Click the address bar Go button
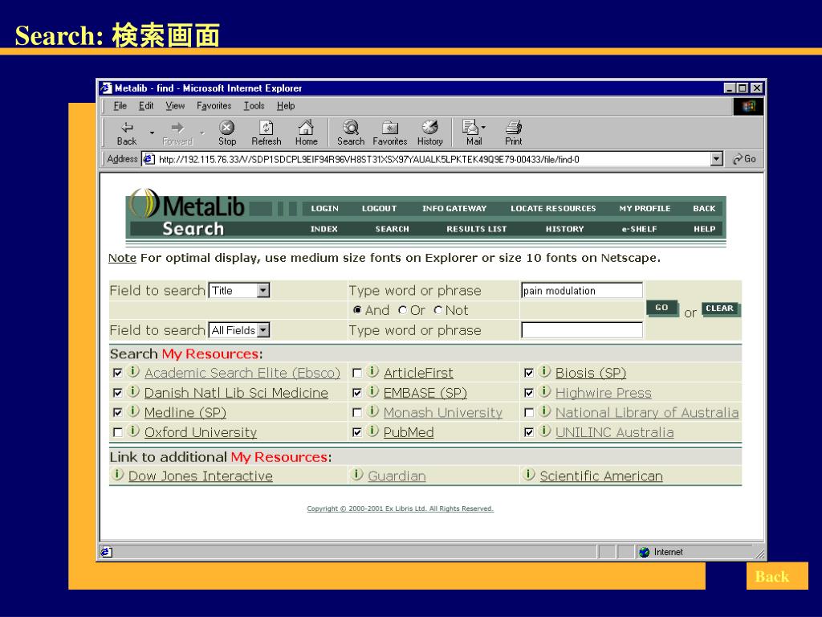822x617 pixels. (x=744, y=159)
